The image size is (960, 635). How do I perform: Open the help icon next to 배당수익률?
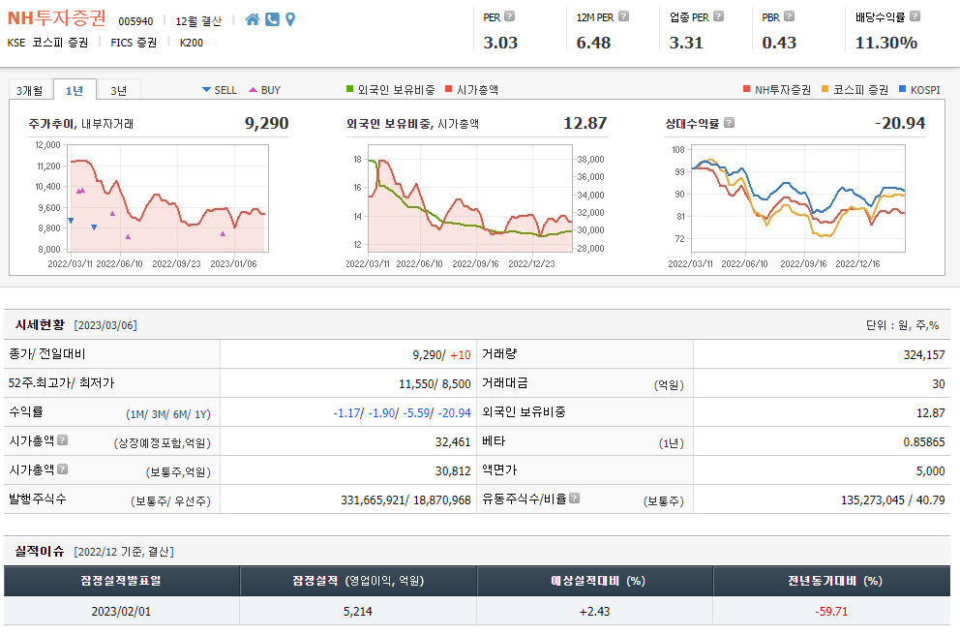915,16
